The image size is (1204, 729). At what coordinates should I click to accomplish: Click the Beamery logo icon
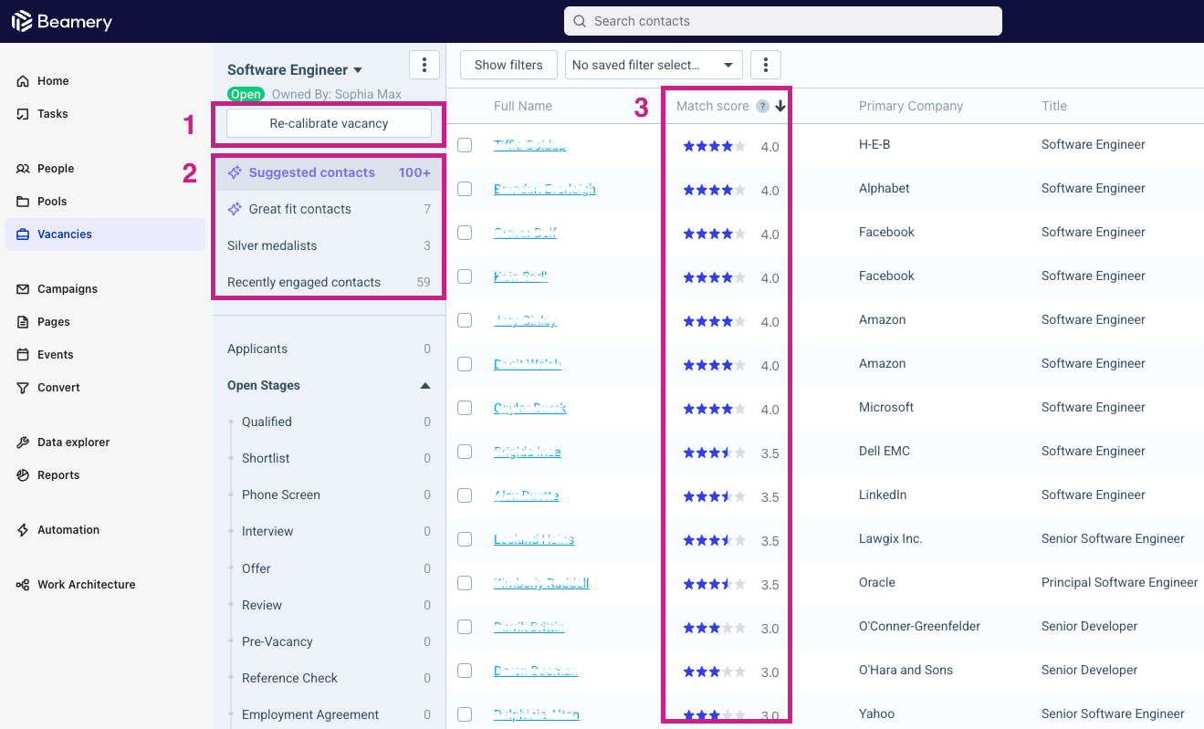tap(22, 21)
